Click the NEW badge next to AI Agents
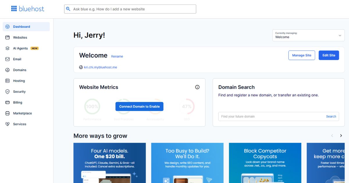This screenshot has height=183, width=349. pyautogui.click(x=35, y=49)
